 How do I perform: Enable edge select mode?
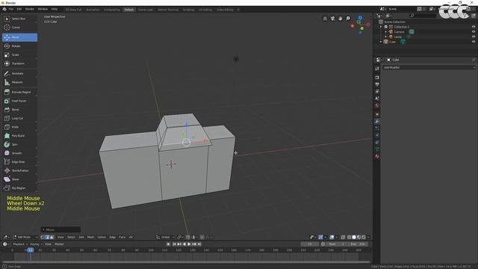click(x=47, y=238)
